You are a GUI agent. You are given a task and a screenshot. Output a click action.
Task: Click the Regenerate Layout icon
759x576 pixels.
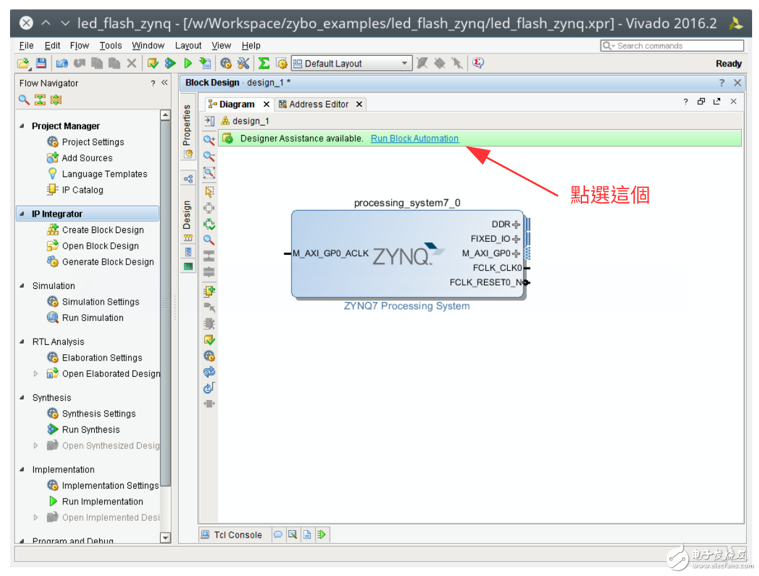[x=209, y=372]
